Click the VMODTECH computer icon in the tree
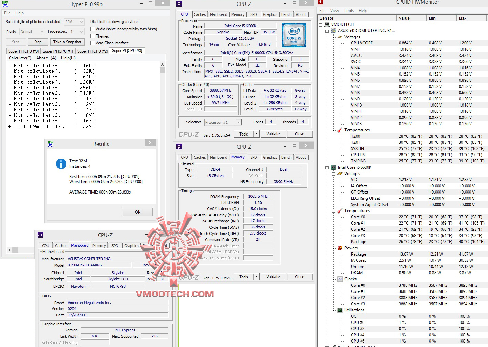The image size is (488, 347). (327, 24)
